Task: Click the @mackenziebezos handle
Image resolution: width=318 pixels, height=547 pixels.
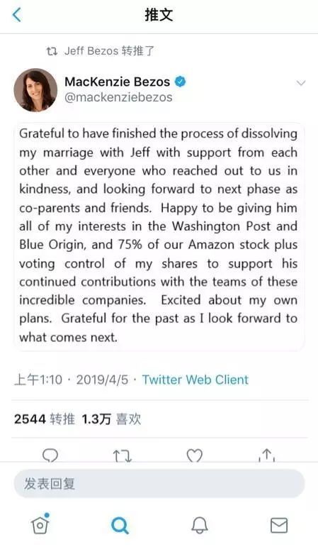Action: point(118,97)
